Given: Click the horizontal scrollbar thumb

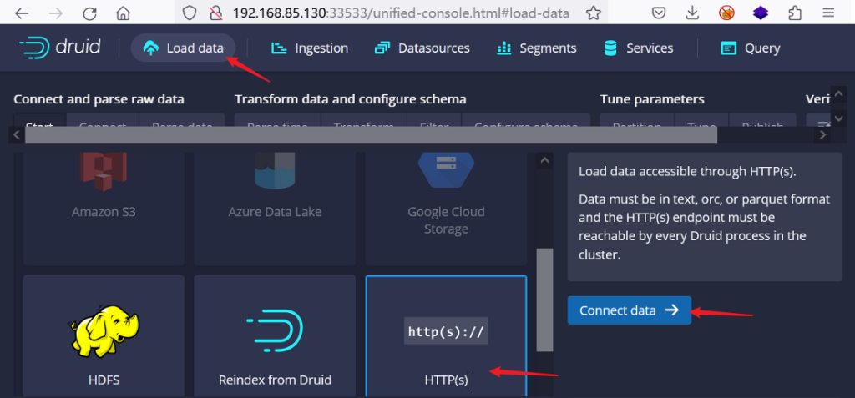Looking at the screenshot, I should (371, 134).
